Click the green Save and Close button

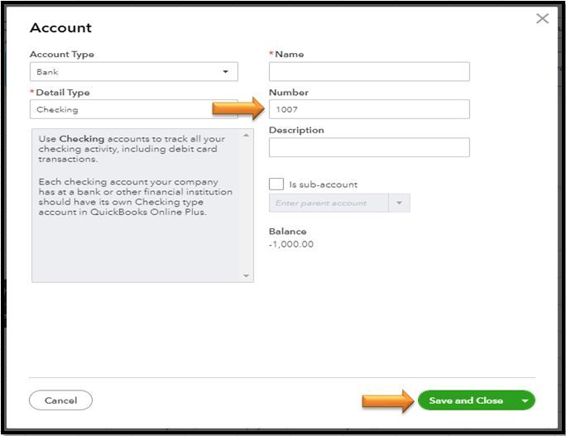[466, 400]
